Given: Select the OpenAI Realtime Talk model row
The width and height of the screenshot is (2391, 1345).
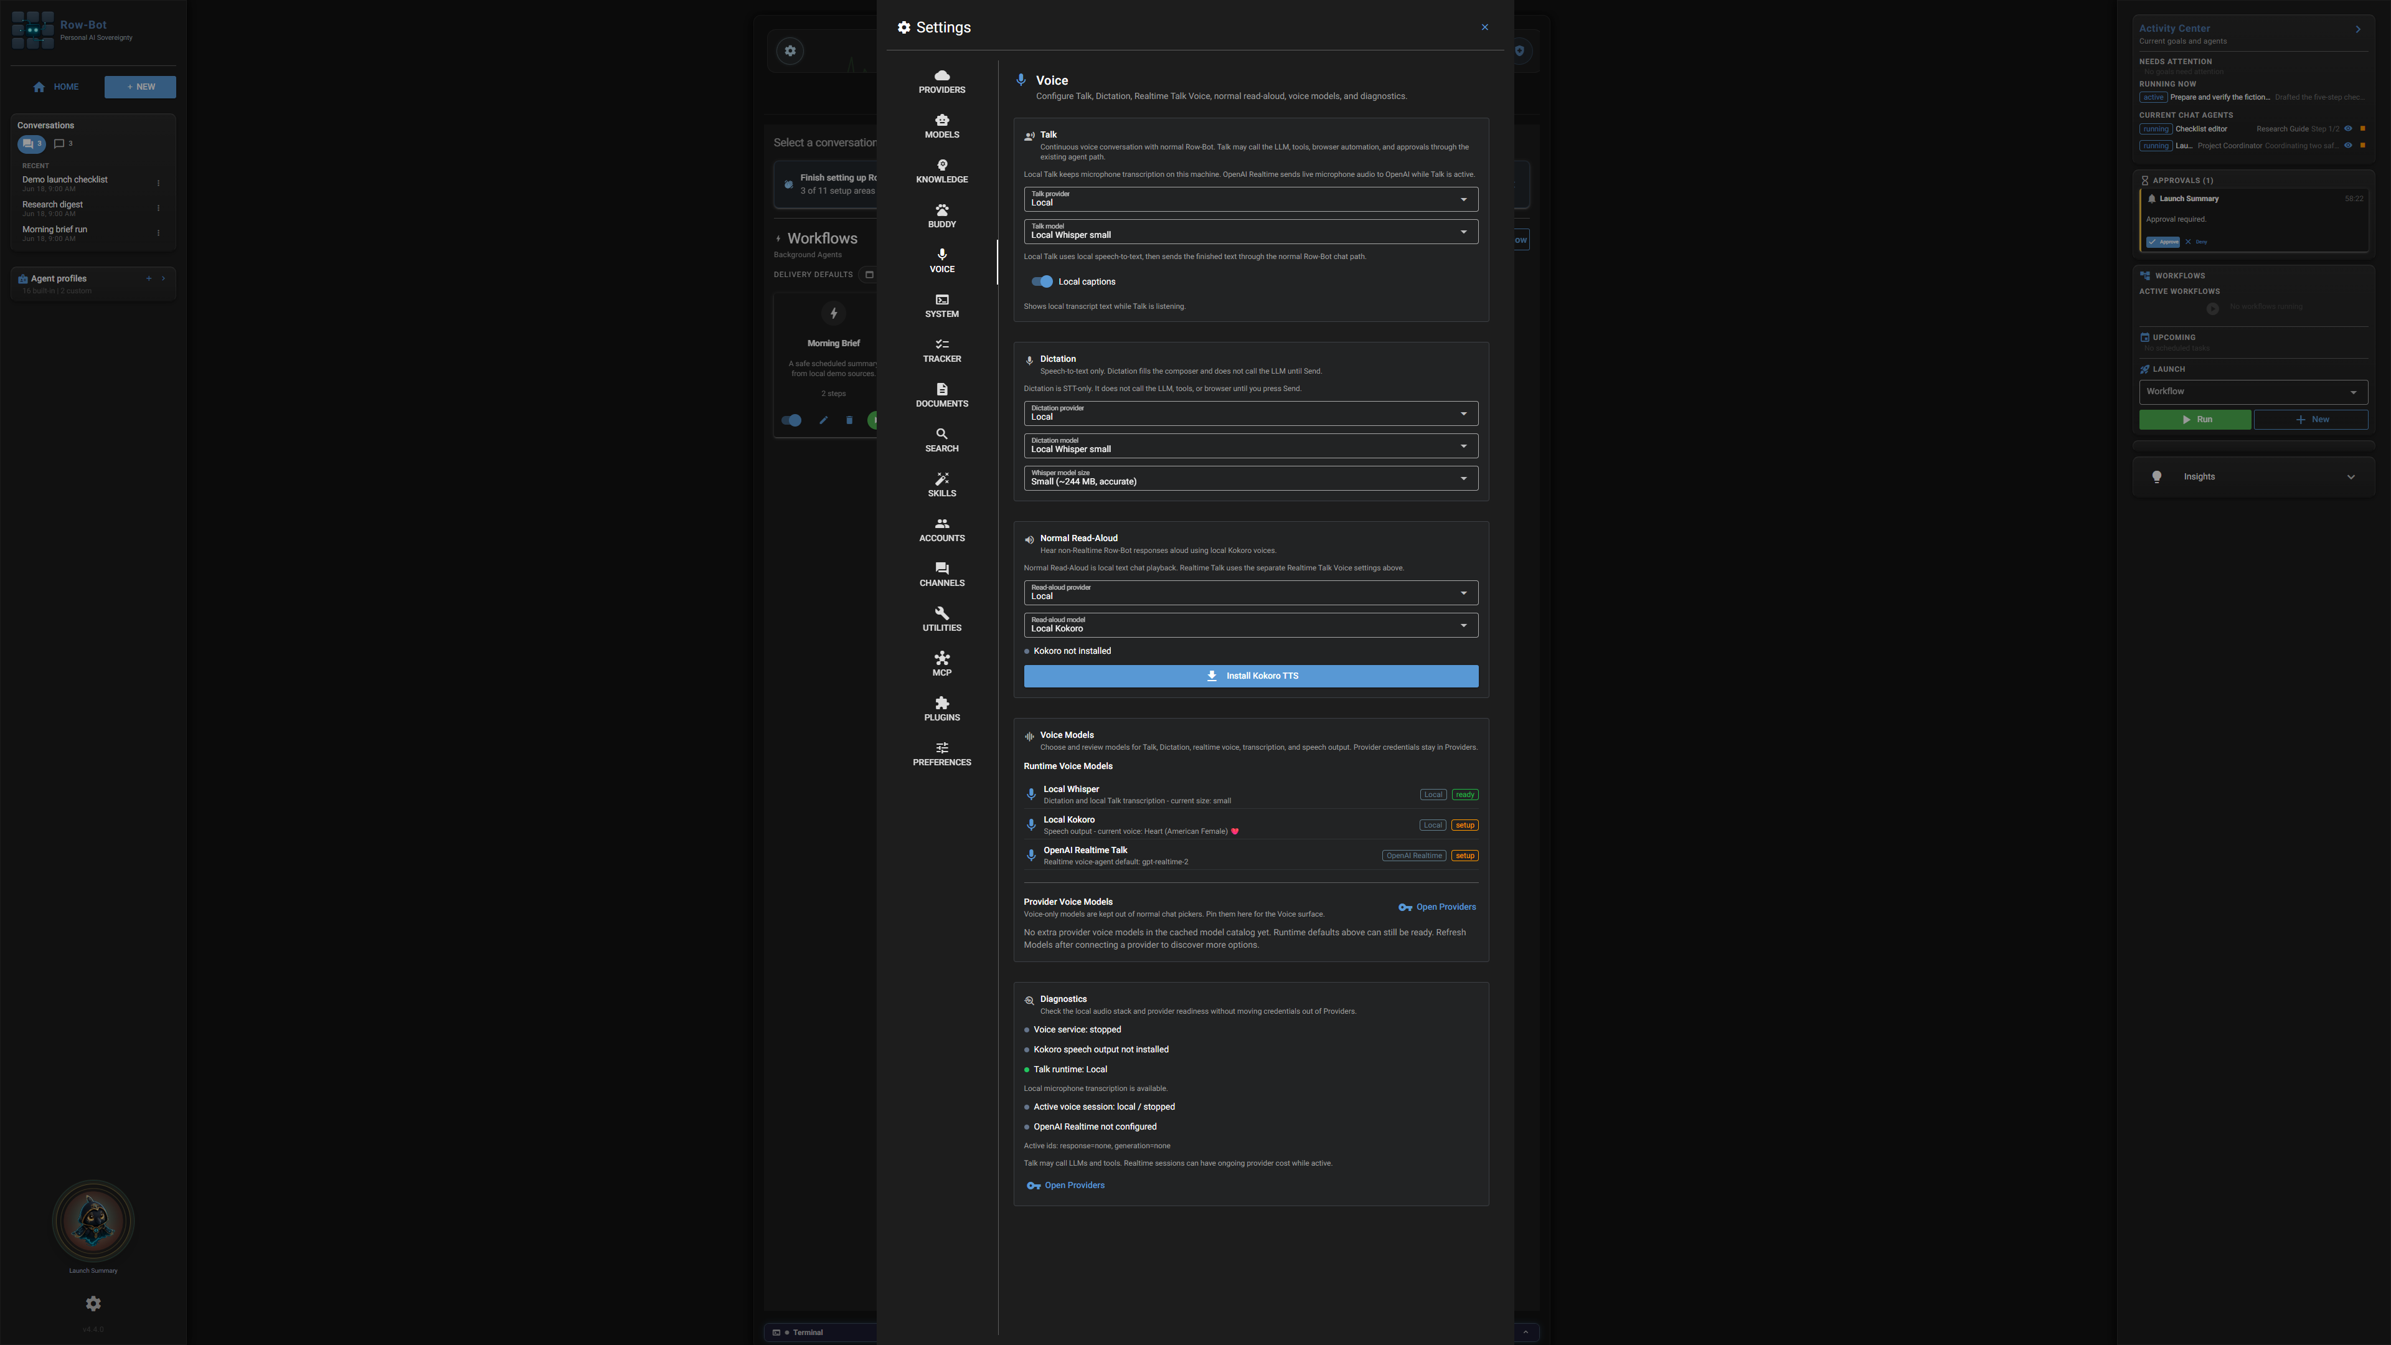Looking at the screenshot, I should pyautogui.click(x=1250, y=856).
